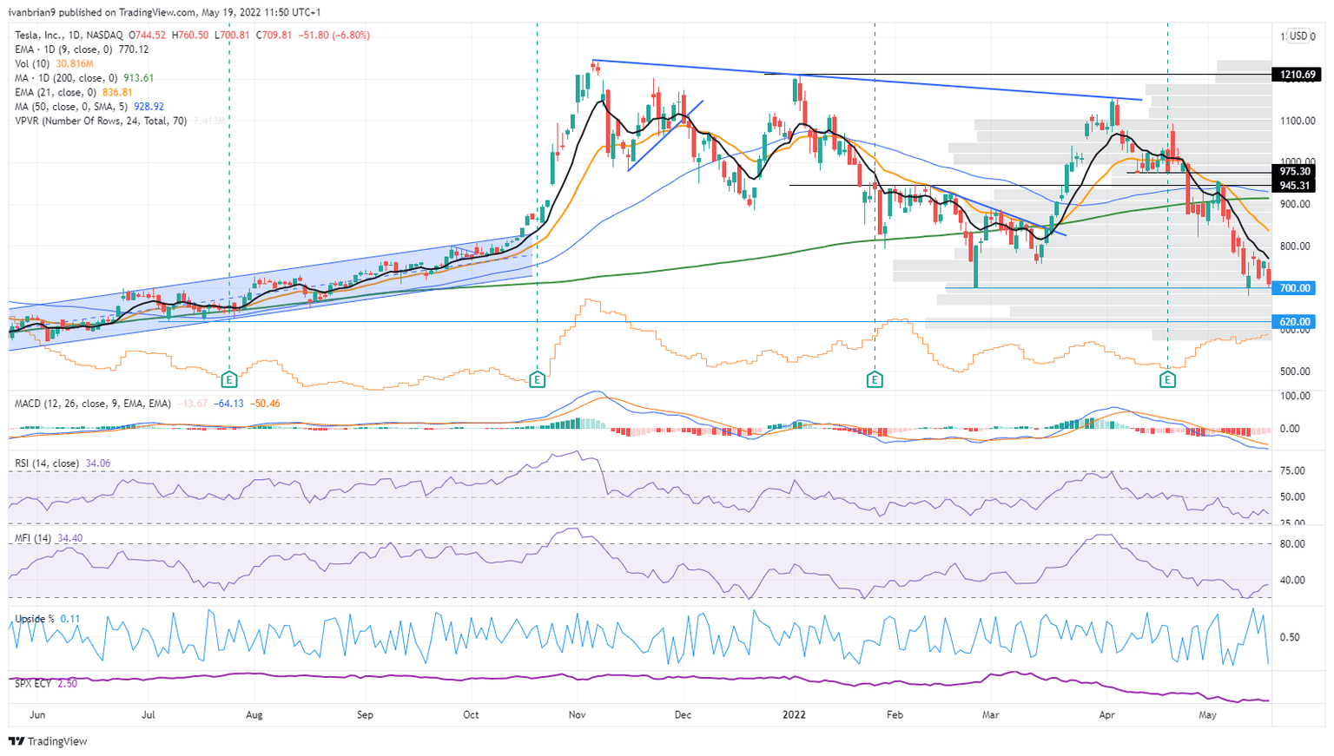Click the SPX ECY indicator legend
Viewport: 1334px width, 756px height.
coord(46,684)
